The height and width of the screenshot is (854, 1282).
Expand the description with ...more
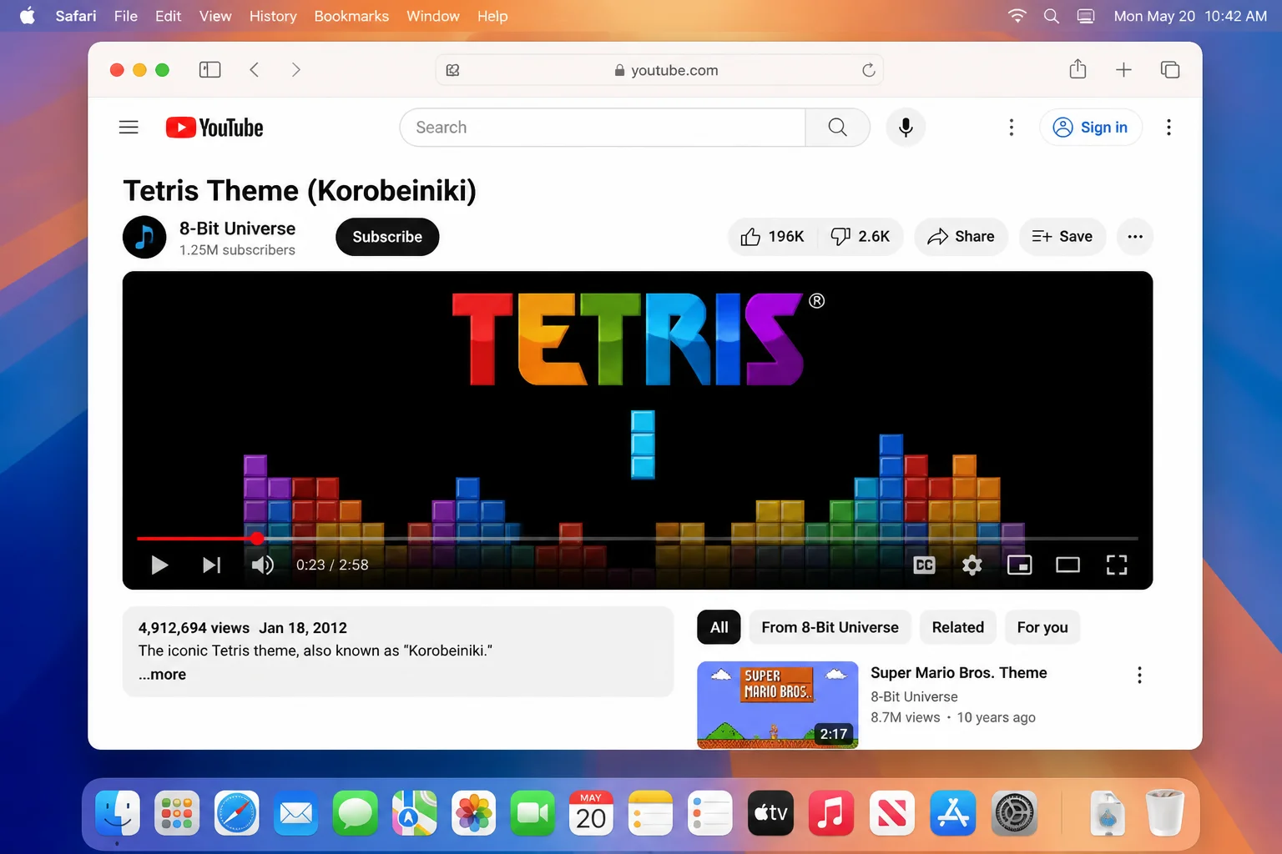[x=163, y=675]
